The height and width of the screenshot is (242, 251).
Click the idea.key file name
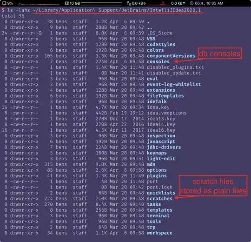click(x=158, y=107)
